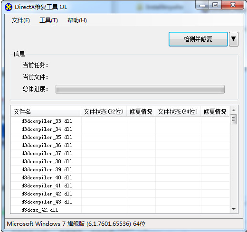Open the 工具(T) menu
Viewport: 247px width, 232px height.
click(48, 20)
